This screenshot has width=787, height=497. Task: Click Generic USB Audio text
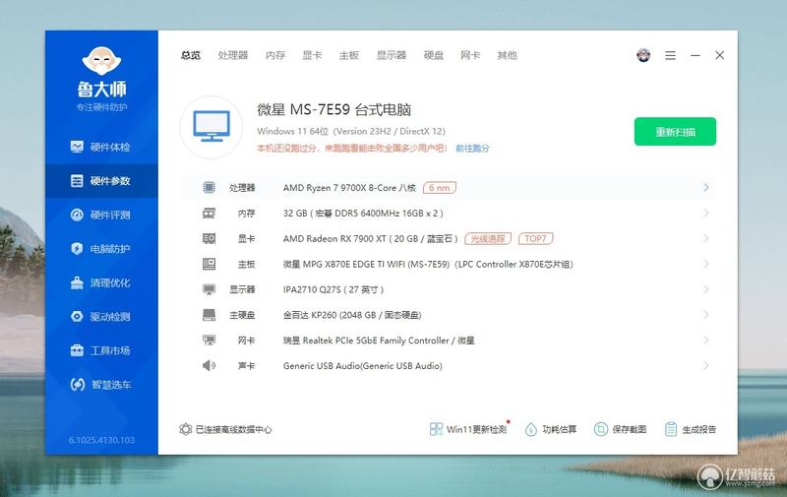coord(362,366)
